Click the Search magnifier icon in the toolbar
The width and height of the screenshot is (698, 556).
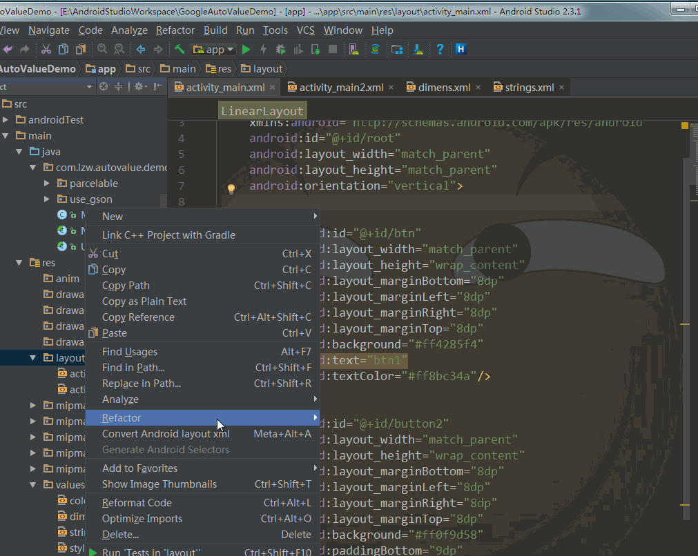pyautogui.click(x=101, y=49)
